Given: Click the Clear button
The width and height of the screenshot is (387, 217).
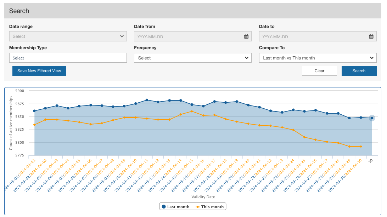Looking at the screenshot, I should point(319,71).
